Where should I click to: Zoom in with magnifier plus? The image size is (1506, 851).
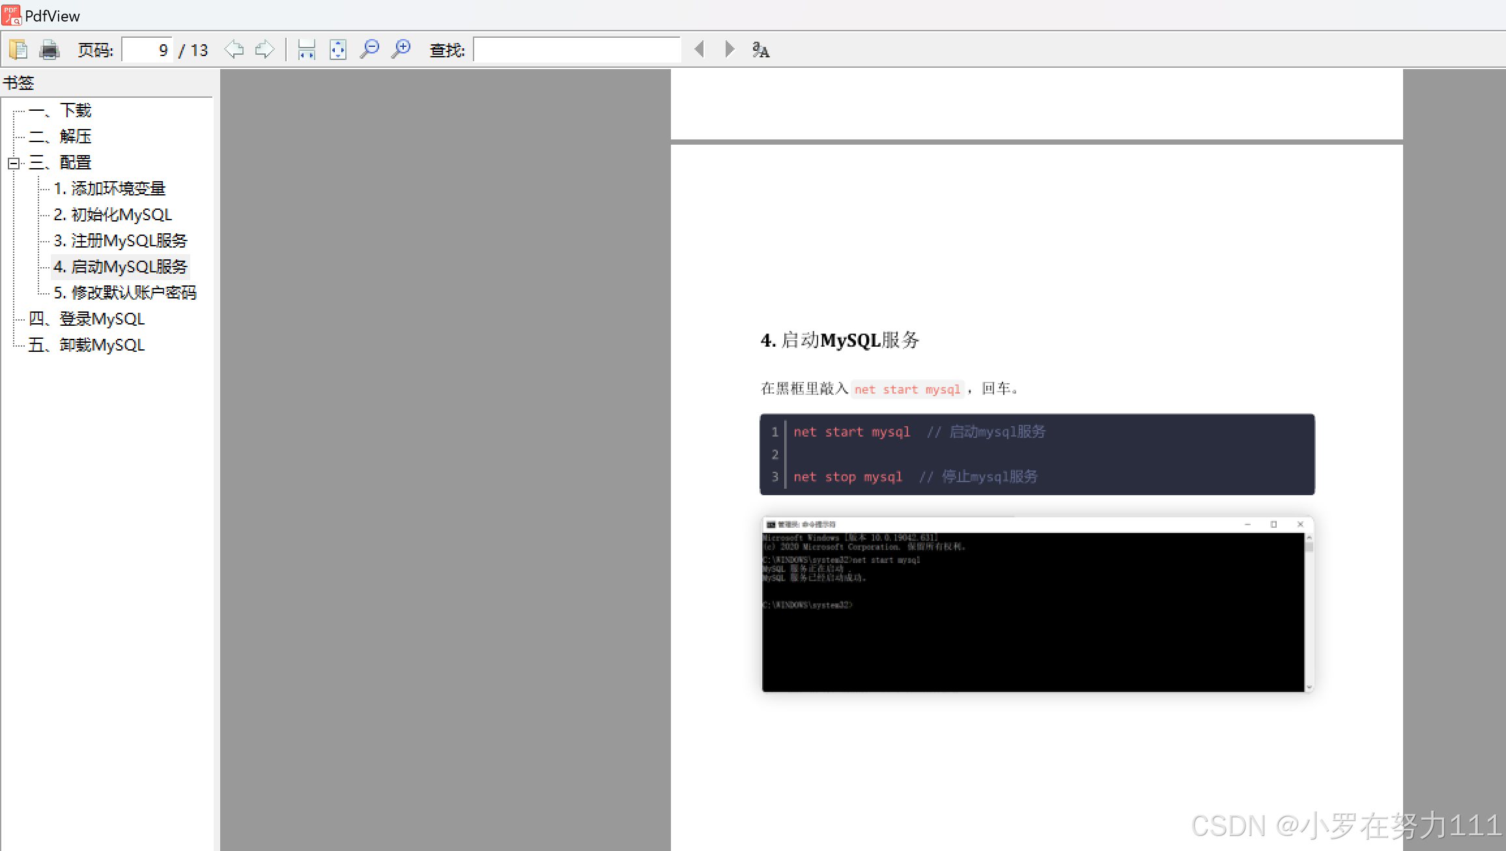click(401, 50)
